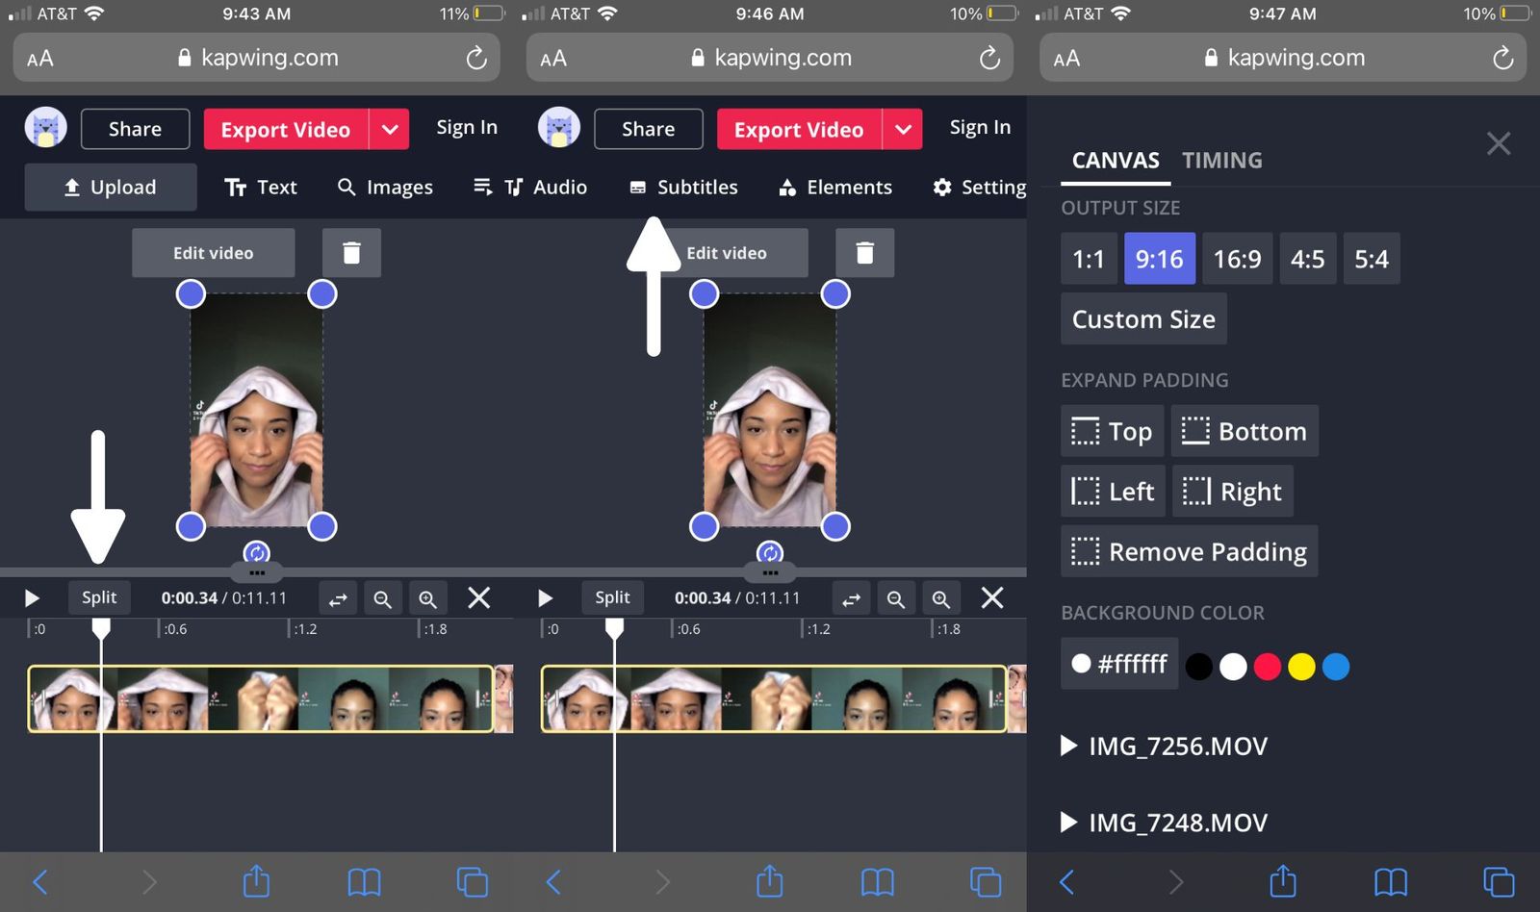Open the Subtitles tool
This screenshot has width=1540, height=912.
683,188
